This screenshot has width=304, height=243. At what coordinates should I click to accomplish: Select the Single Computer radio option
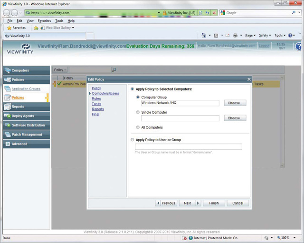point(138,112)
